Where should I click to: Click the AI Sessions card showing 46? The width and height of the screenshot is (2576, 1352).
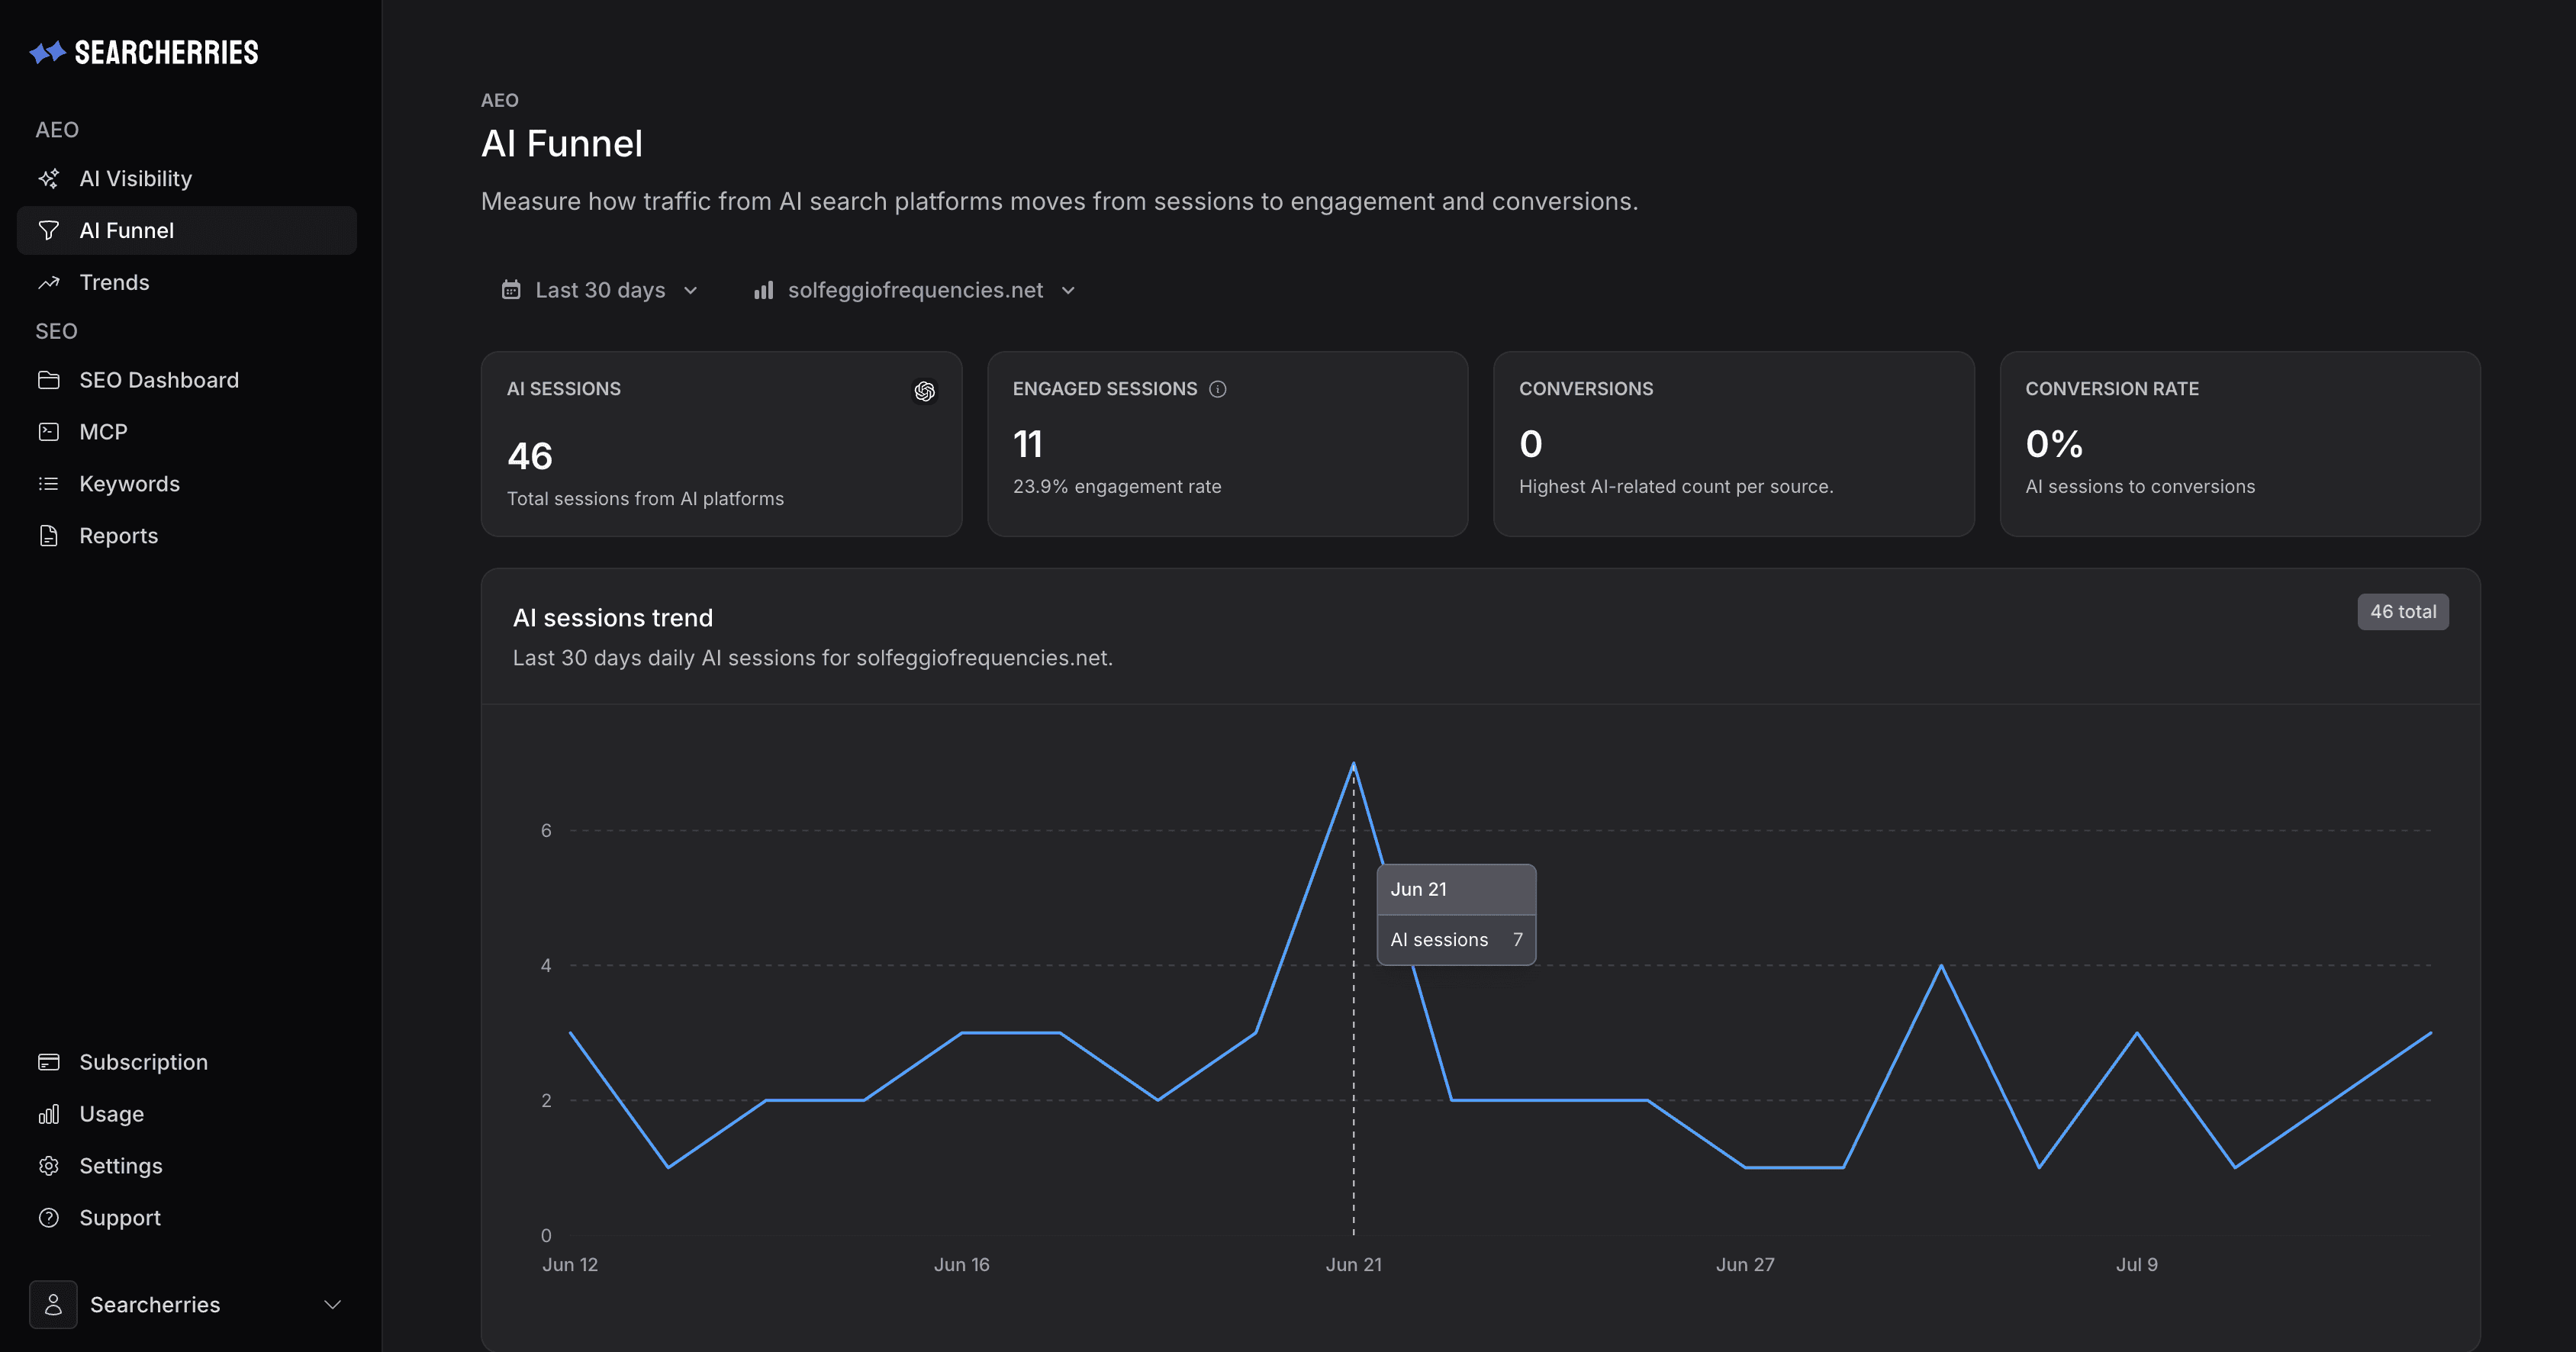pyautogui.click(x=721, y=444)
